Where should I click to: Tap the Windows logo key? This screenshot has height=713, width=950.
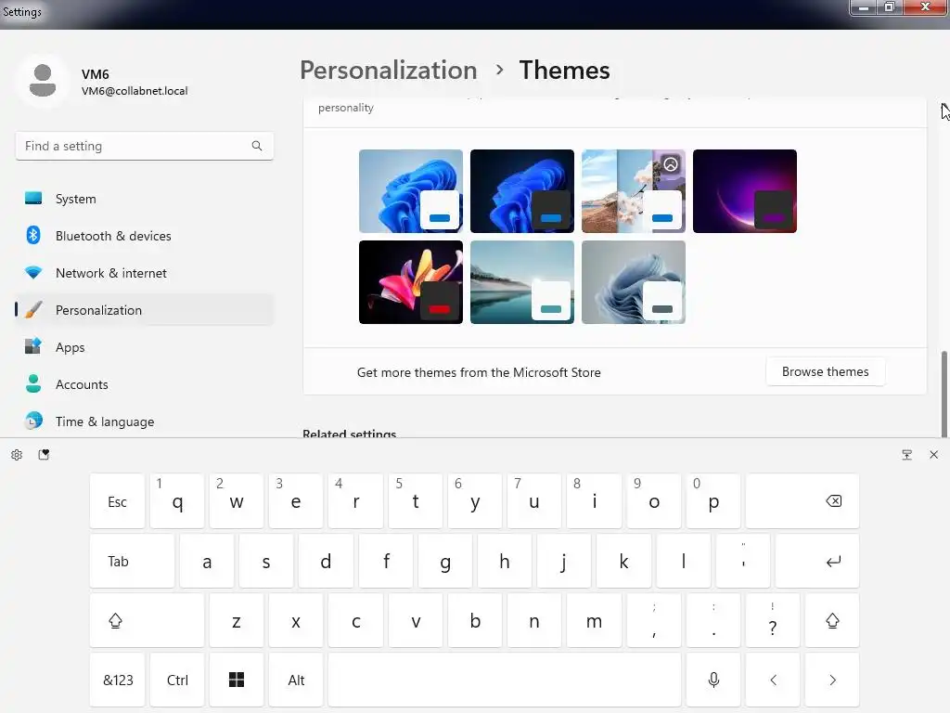[x=237, y=680]
